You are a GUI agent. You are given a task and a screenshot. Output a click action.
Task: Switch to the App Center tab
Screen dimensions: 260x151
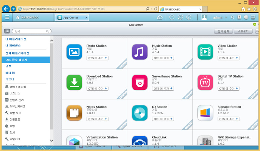71,17
